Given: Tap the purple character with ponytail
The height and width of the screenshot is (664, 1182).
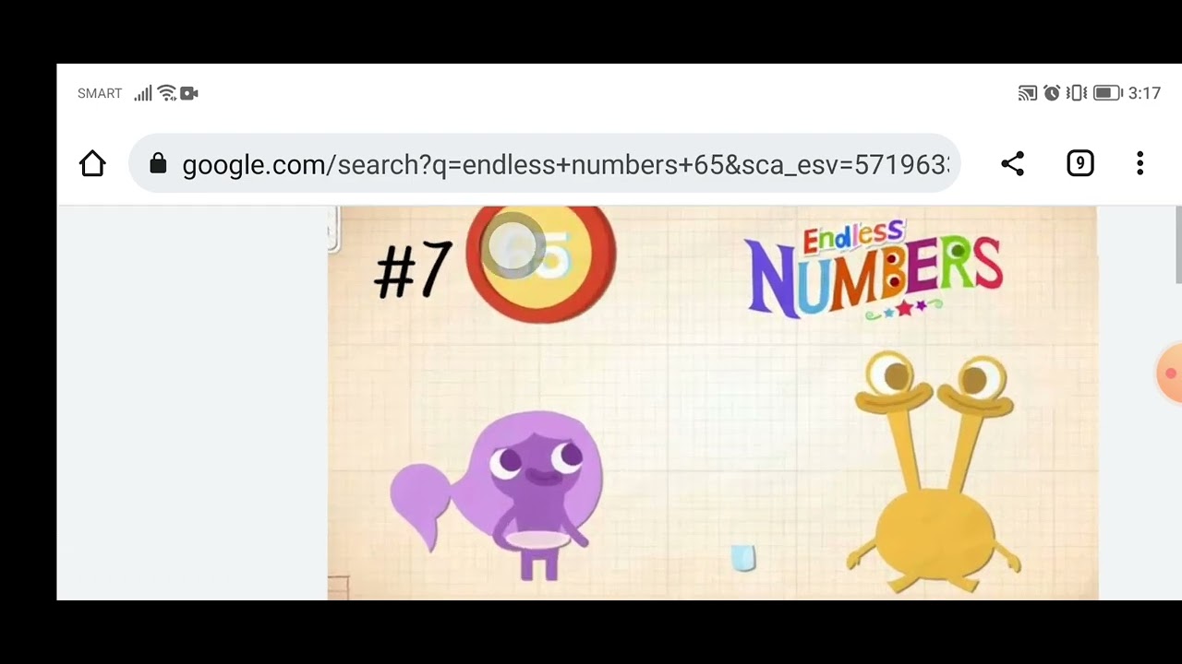Looking at the screenshot, I should click(499, 495).
